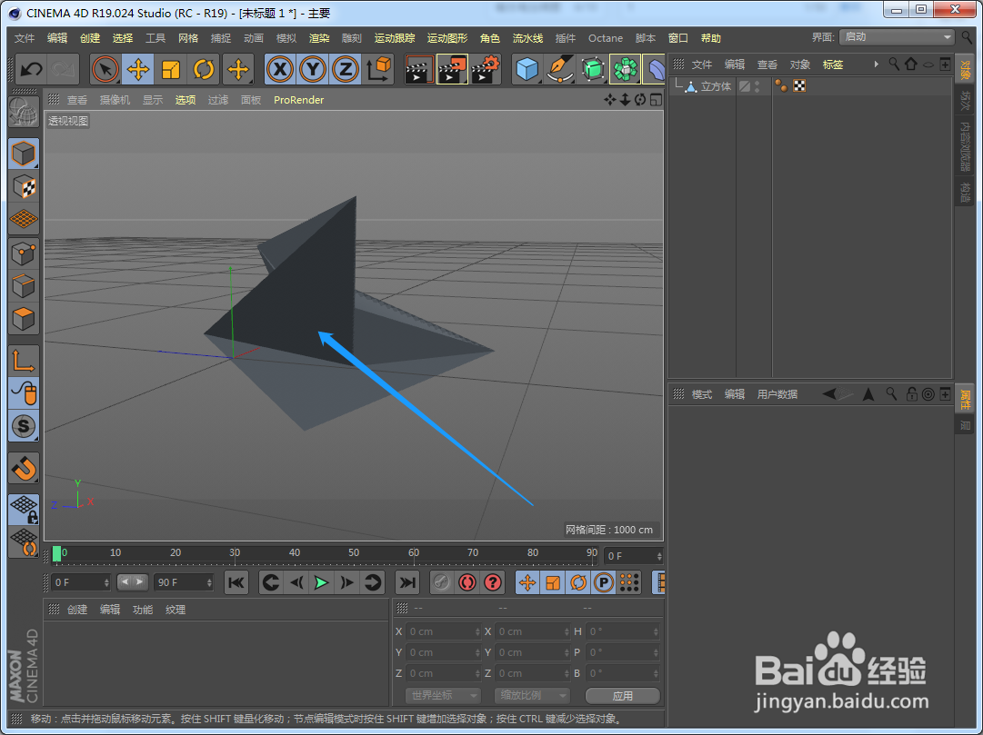Toggle Tweak mode mouse icon
This screenshot has width=983, height=735.
click(24, 393)
